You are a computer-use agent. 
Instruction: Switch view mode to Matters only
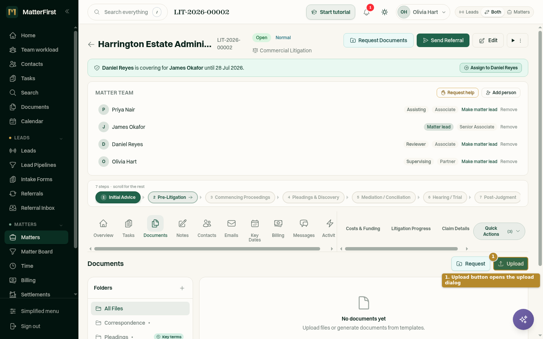[518, 12]
